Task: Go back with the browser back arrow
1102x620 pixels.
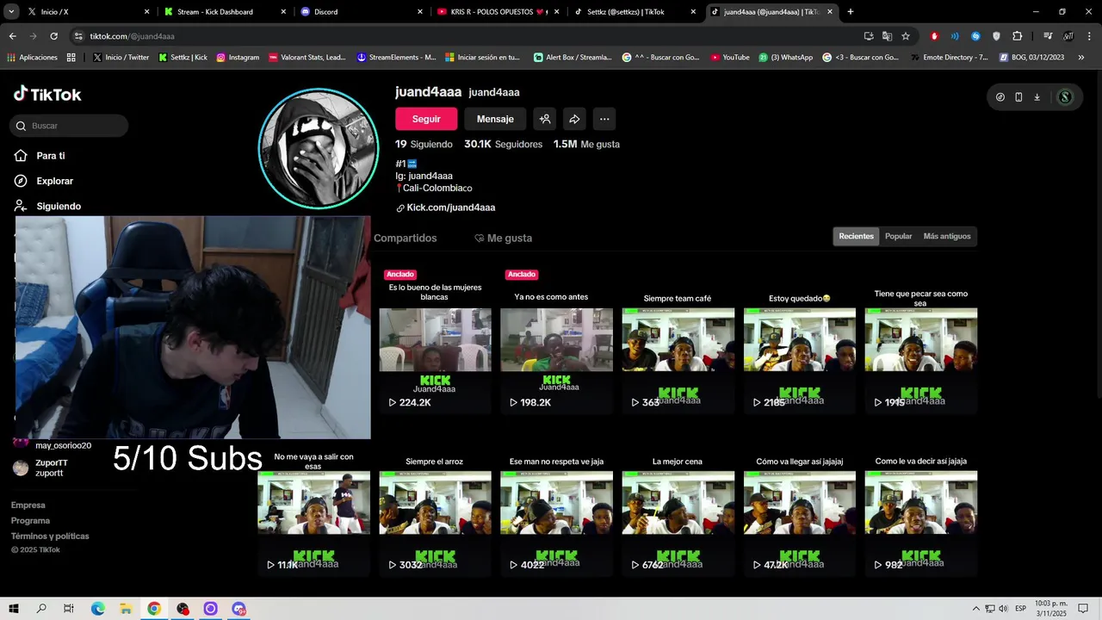Action: (12, 36)
